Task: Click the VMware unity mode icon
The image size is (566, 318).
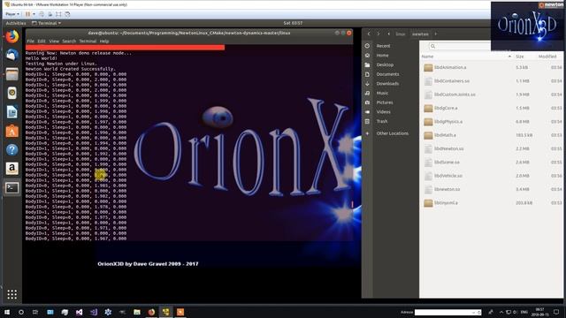Action: pos(67,14)
